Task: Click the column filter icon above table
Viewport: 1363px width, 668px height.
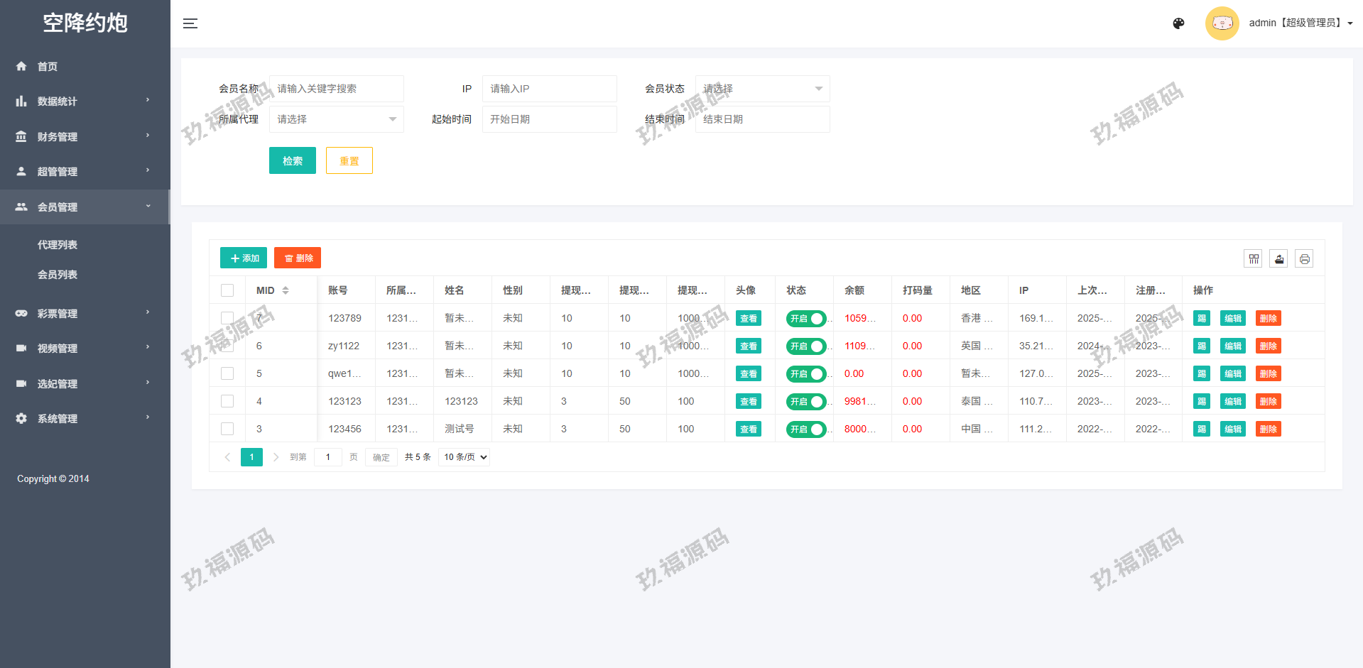Action: pyautogui.click(x=1254, y=259)
